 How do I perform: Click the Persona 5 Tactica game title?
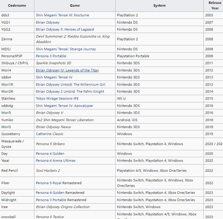pyautogui.click(x=49, y=217)
